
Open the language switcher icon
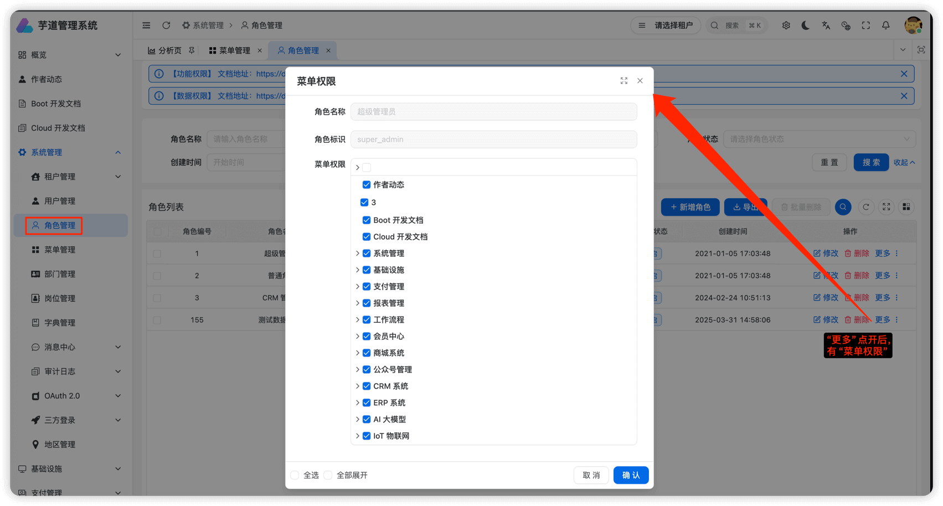[x=826, y=25]
